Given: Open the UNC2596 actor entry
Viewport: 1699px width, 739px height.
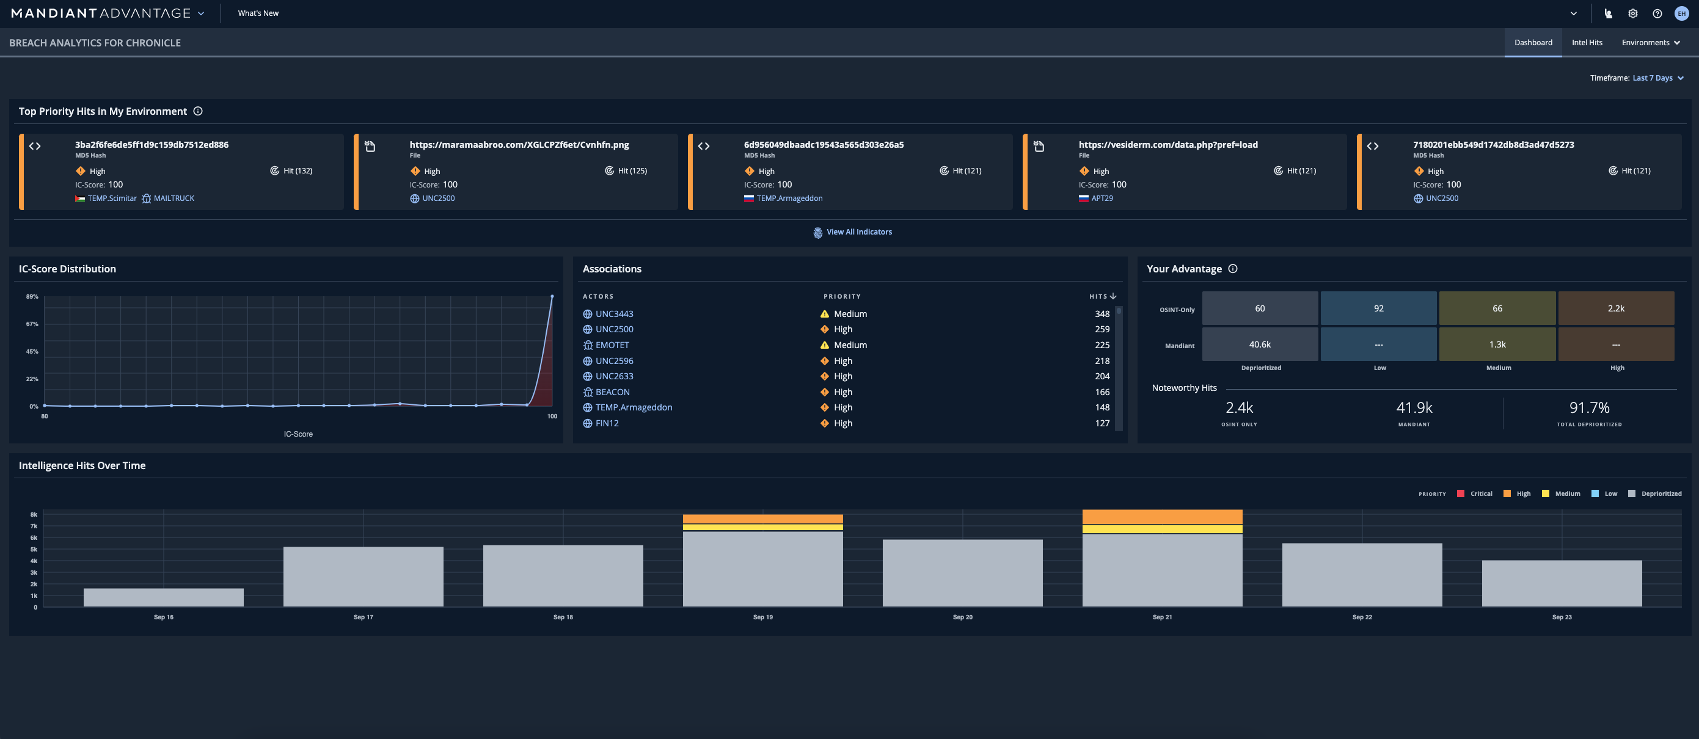Looking at the screenshot, I should pos(614,360).
